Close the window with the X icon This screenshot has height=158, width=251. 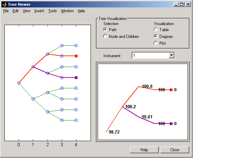tap(188, 4)
